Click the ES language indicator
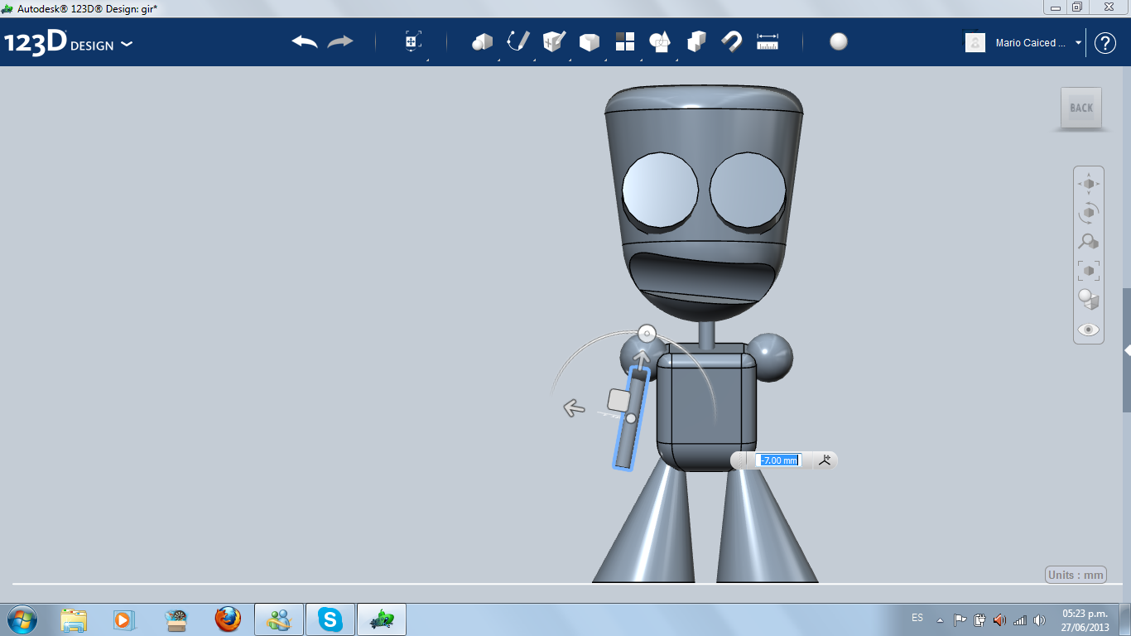The image size is (1131, 636). click(917, 618)
